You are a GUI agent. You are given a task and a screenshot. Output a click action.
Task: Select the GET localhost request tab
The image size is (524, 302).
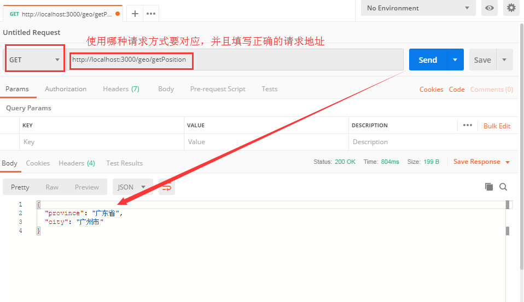point(63,14)
